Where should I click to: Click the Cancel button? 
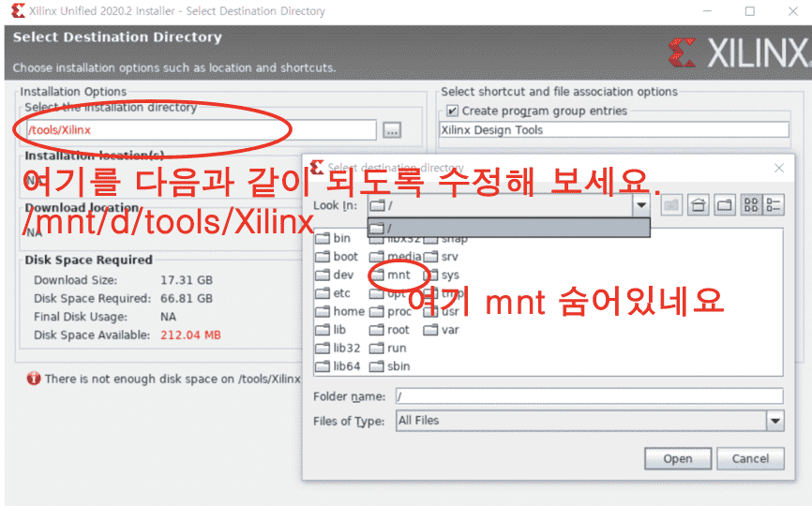[x=750, y=459]
